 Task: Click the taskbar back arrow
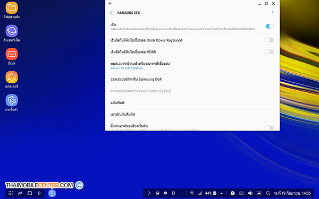click(39, 193)
